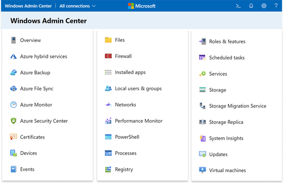Click the Scheduled tasks calendar icon

(202, 58)
